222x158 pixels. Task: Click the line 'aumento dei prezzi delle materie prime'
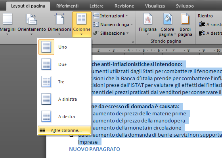[139, 114]
